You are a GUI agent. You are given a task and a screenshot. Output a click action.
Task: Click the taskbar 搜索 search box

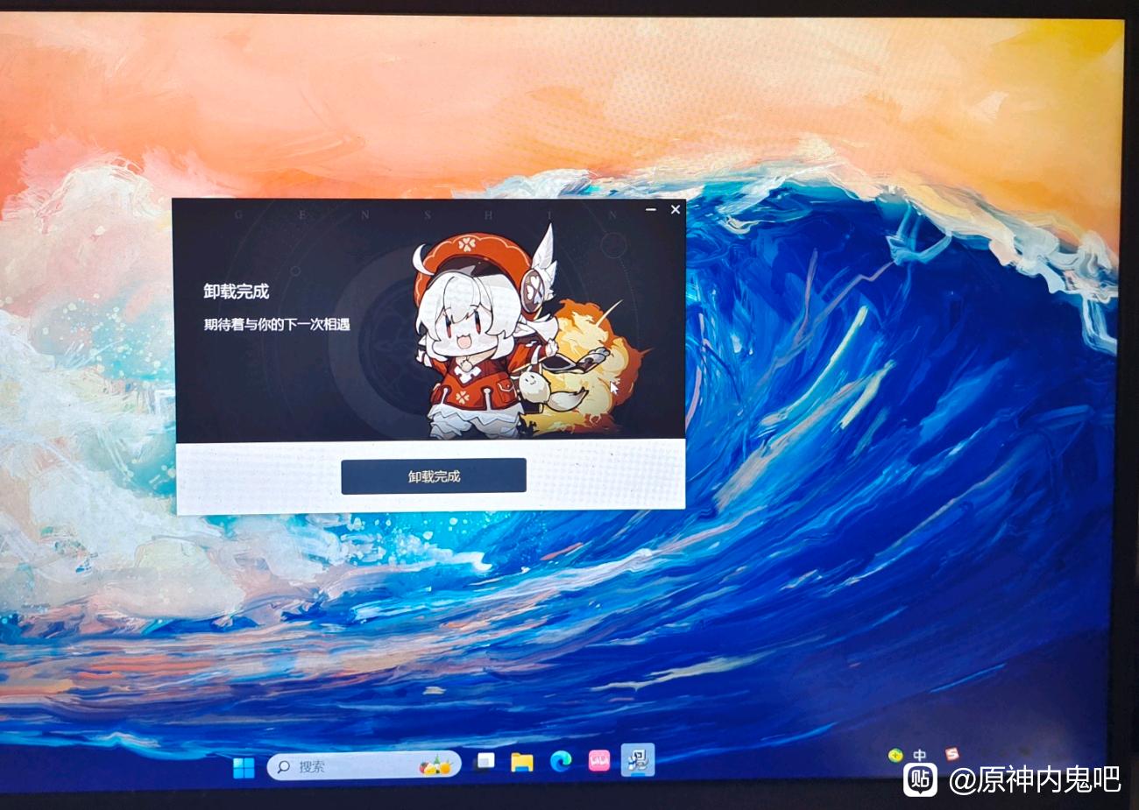[364, 766]
